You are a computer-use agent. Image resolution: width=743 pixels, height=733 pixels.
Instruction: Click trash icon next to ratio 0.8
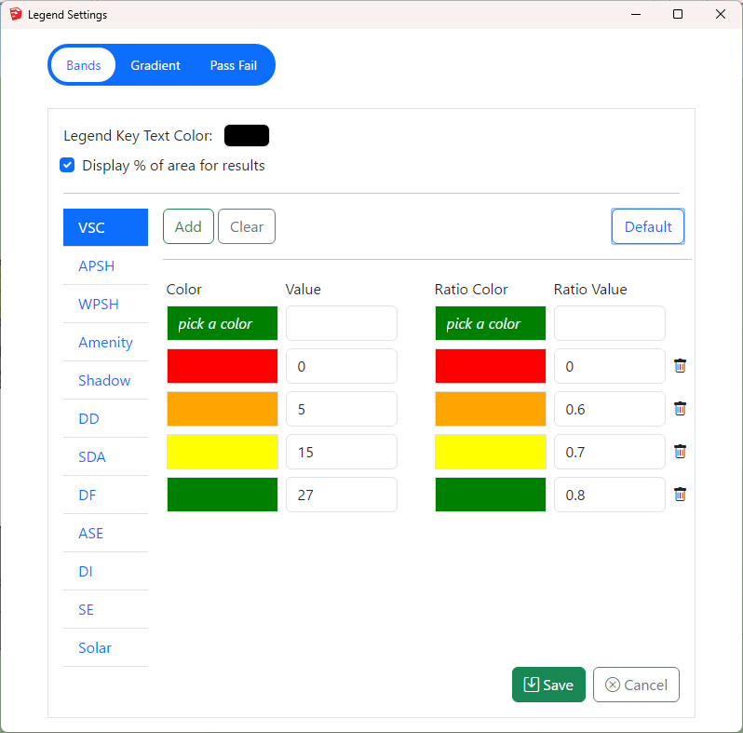pyautogui.click(x=680, y=495)
